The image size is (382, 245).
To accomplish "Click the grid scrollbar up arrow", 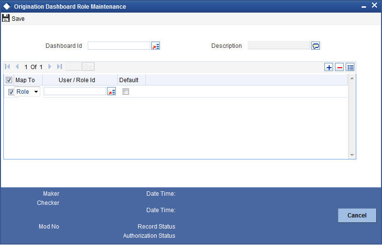I will (352, 78).
